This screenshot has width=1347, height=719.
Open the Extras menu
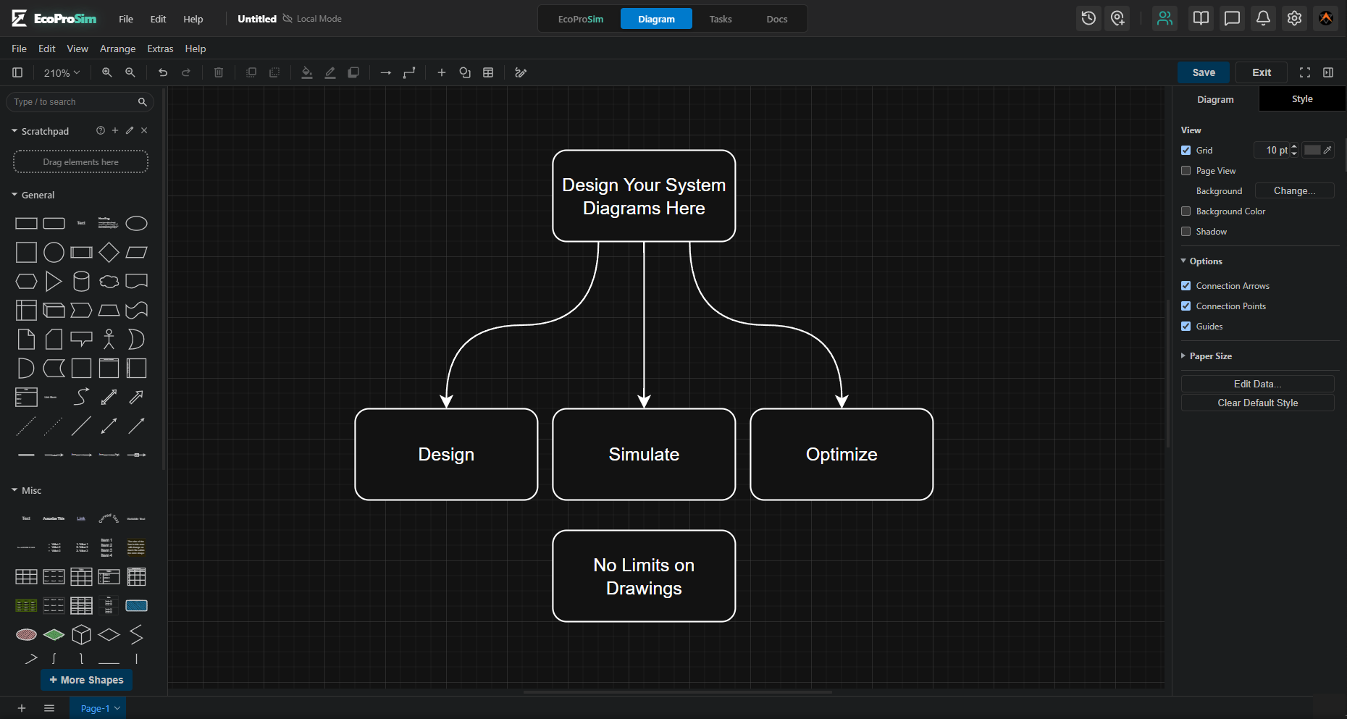point(160,49)
